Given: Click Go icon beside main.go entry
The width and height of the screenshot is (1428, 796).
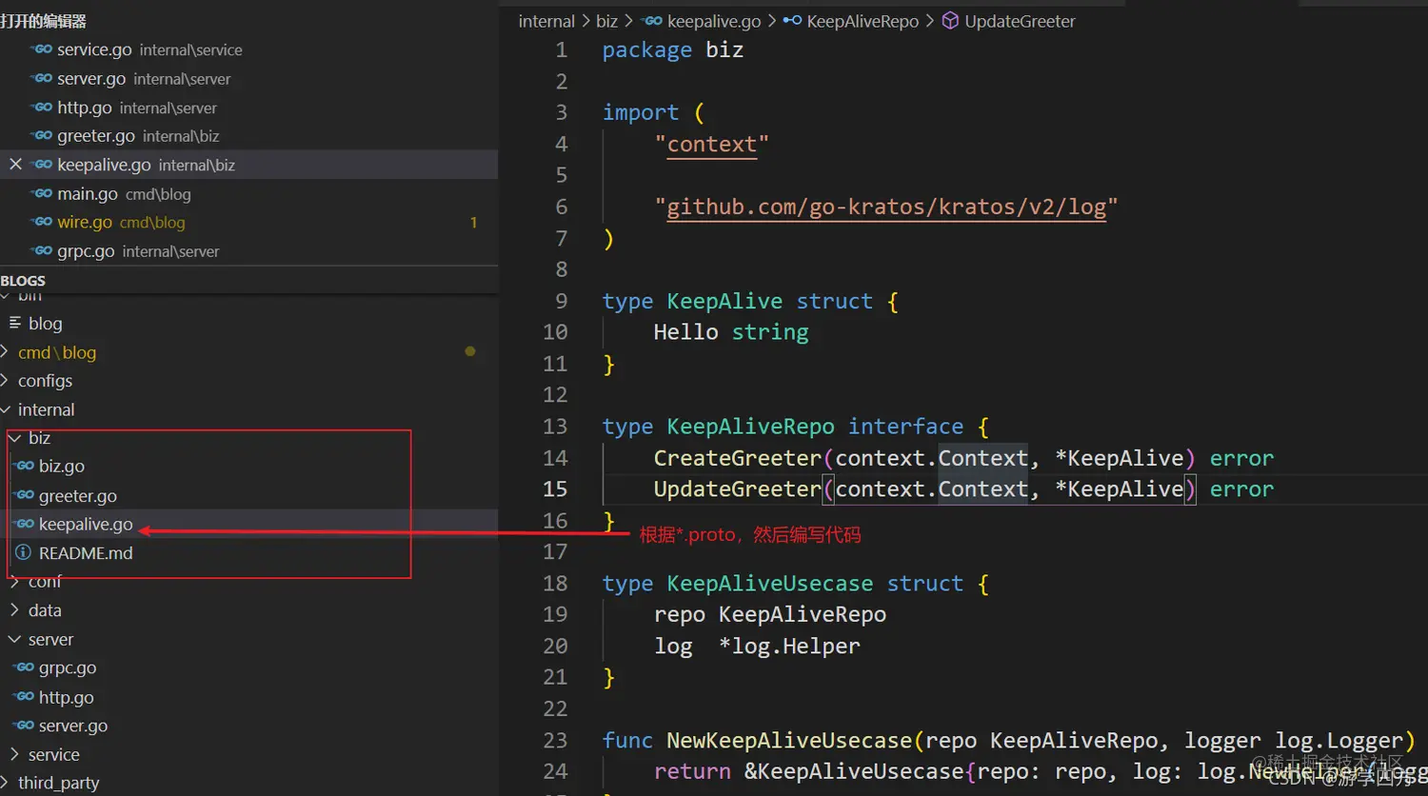Looking at the screenshot, I should [42, 193].
